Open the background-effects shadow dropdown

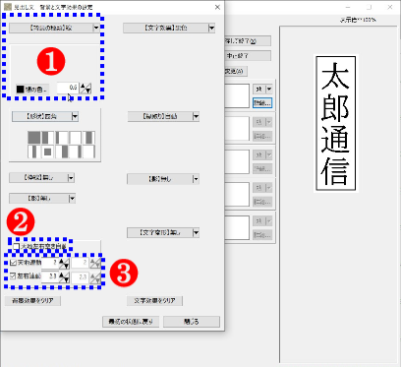[x=42, y=199]
